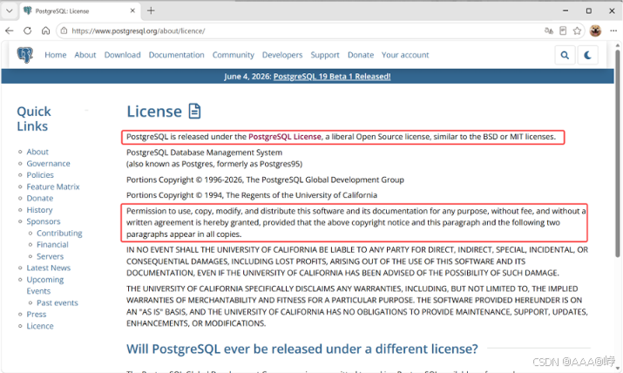Open Latest News quick link
623x373 pixels.
point(49,268)
